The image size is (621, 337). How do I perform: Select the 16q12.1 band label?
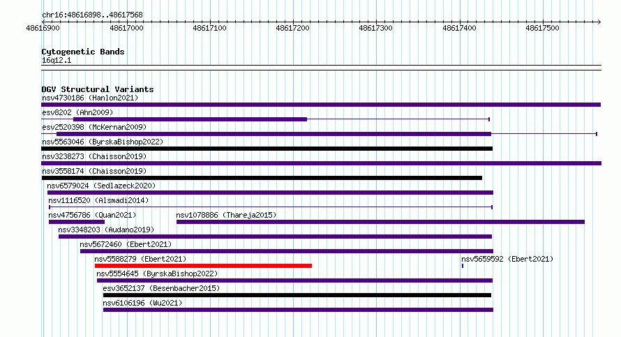[57, 60]
